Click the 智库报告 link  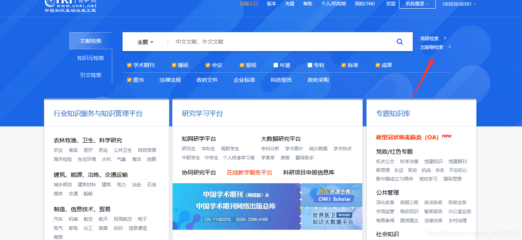433,212
